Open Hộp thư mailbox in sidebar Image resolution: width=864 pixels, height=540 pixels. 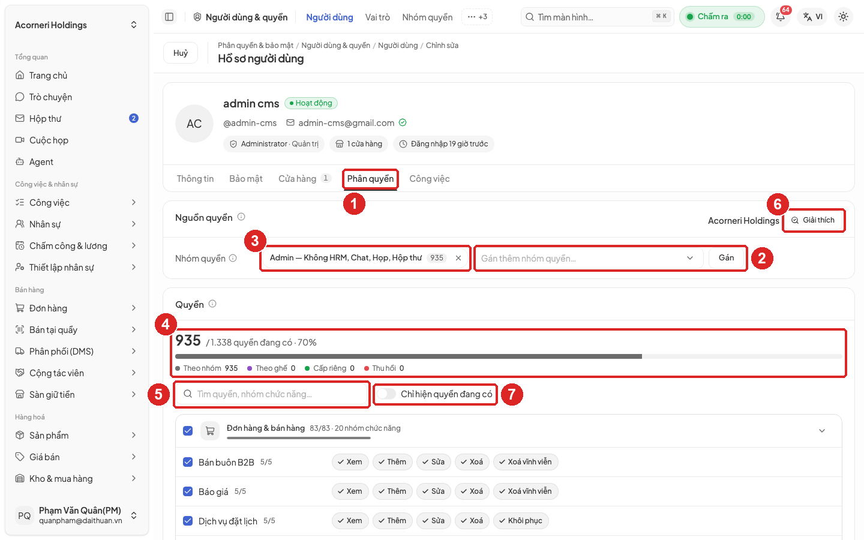pos(77,119)
